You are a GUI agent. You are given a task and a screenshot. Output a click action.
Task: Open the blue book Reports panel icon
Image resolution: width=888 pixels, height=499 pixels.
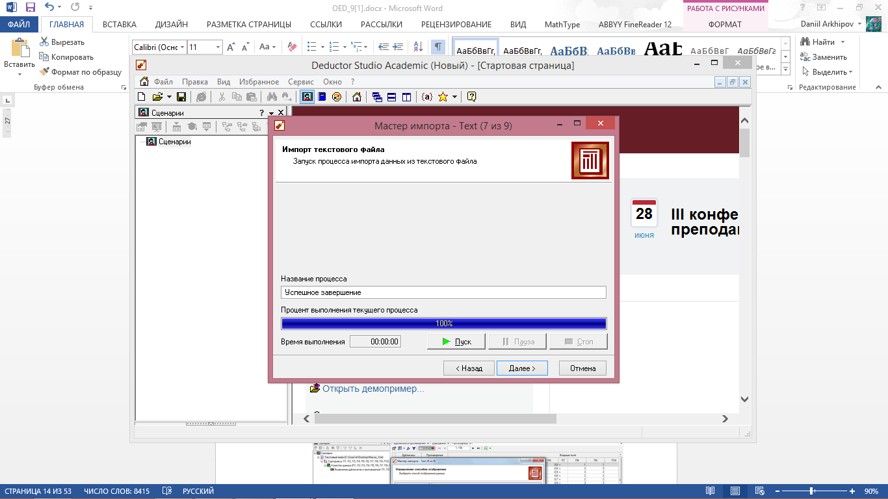[x=321, y=97]
